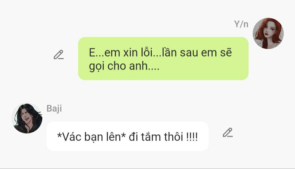This screenshot has height=169, width=295.
Task: Select the green message bubble from Y/n
Action: [163, 58]
